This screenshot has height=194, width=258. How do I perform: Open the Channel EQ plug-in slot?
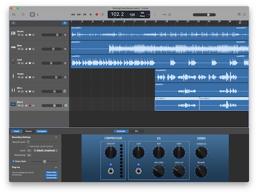tap(52, 178)
